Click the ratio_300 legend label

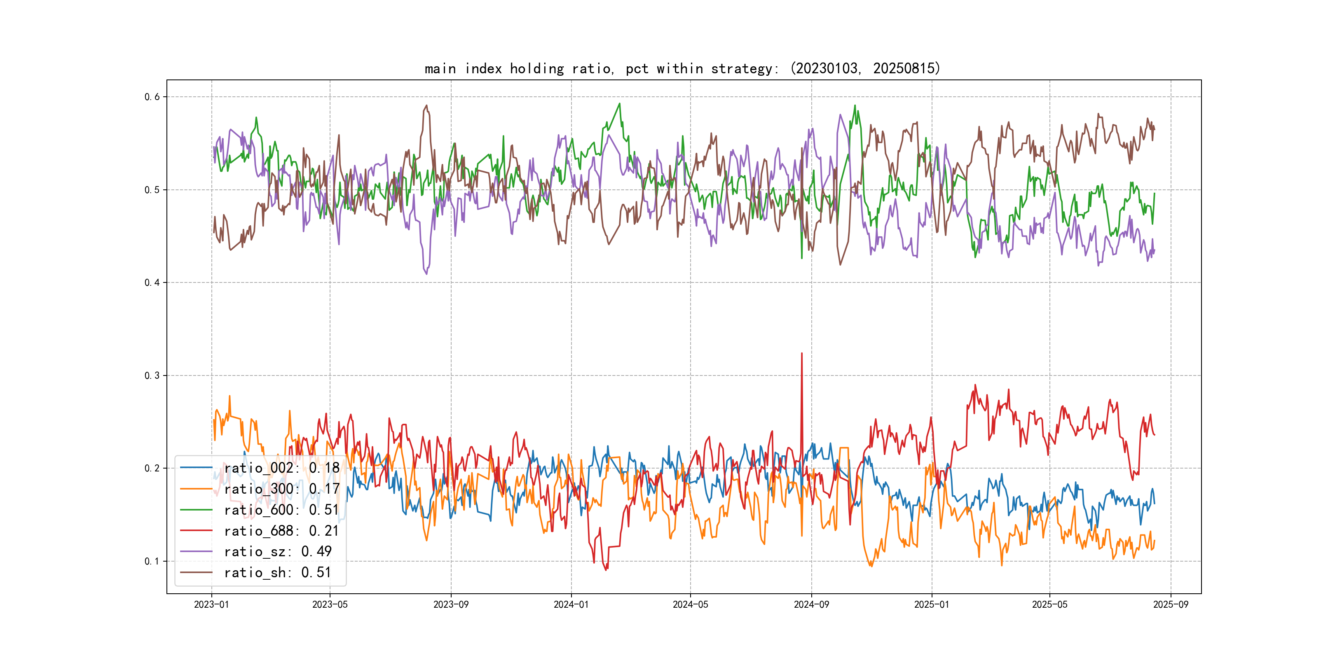click(281, 489)
